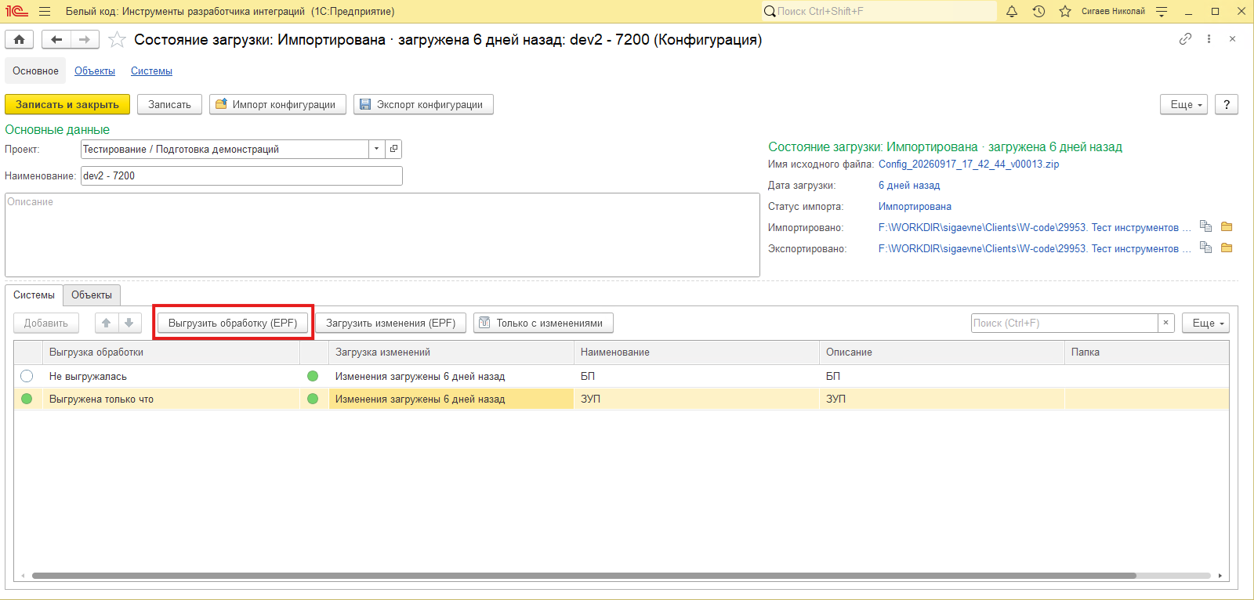Get link to this object icon
The image size is (1254, 600).
[1185, 39]
